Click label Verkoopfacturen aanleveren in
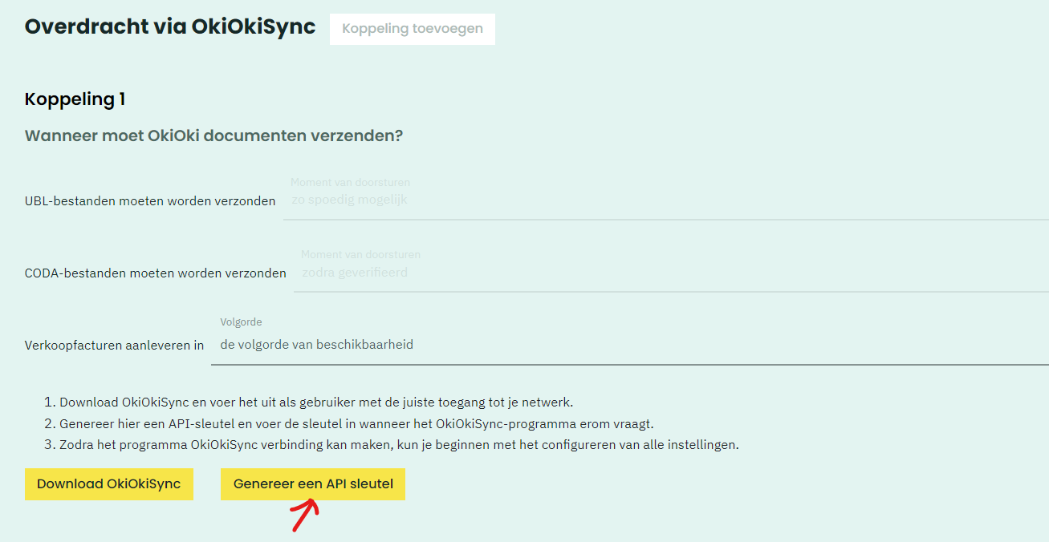This screenshot has width=1049, height=542. [115, 346]
